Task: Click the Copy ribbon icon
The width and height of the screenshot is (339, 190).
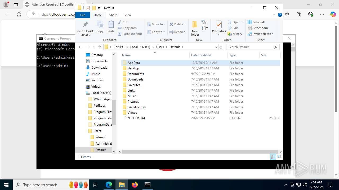Action: (x=100, y=27)
